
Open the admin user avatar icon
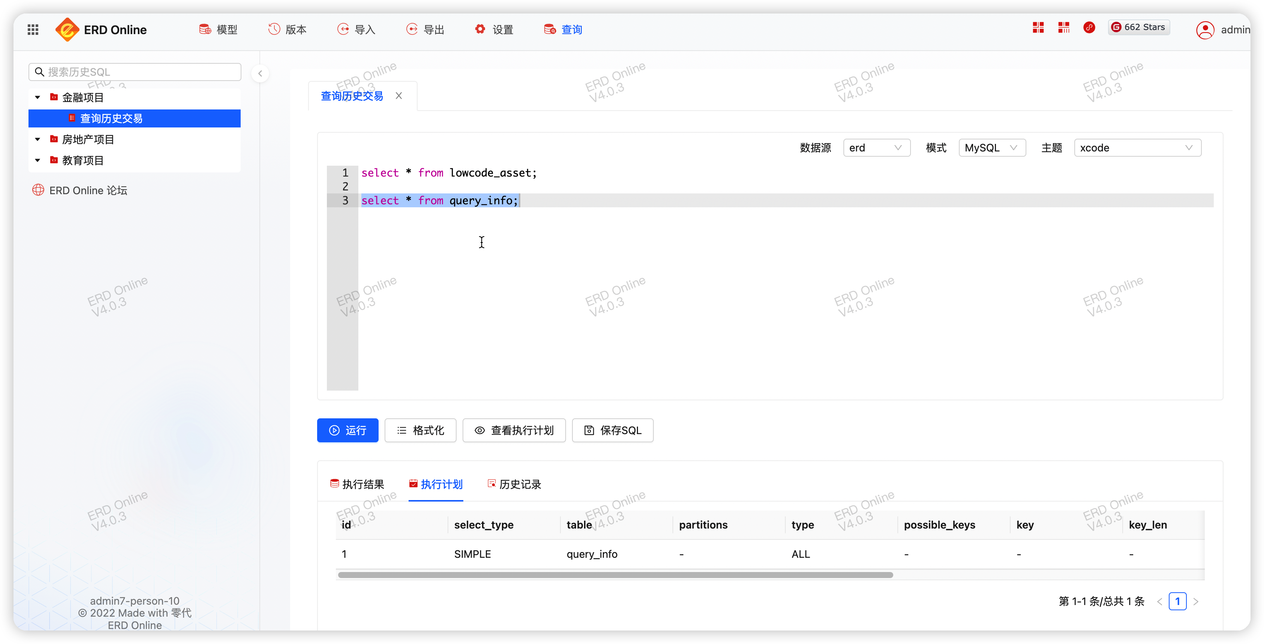coord(1206,30)
